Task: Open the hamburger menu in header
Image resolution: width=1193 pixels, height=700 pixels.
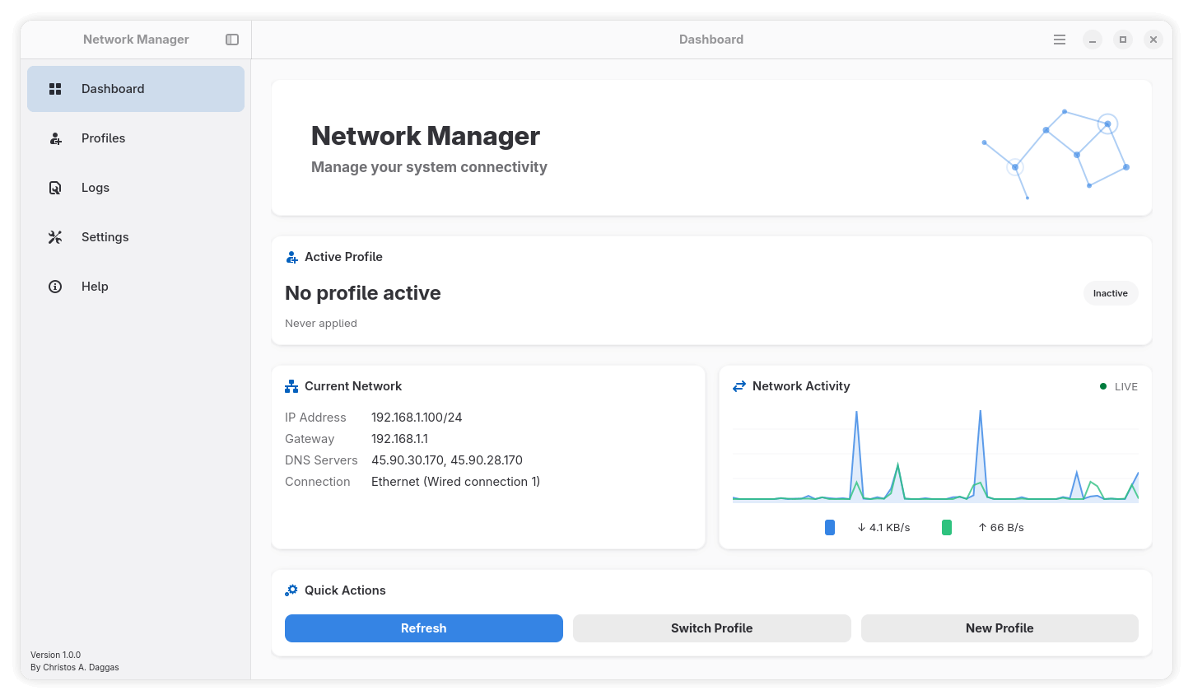Action: [x=1060, y=40]
